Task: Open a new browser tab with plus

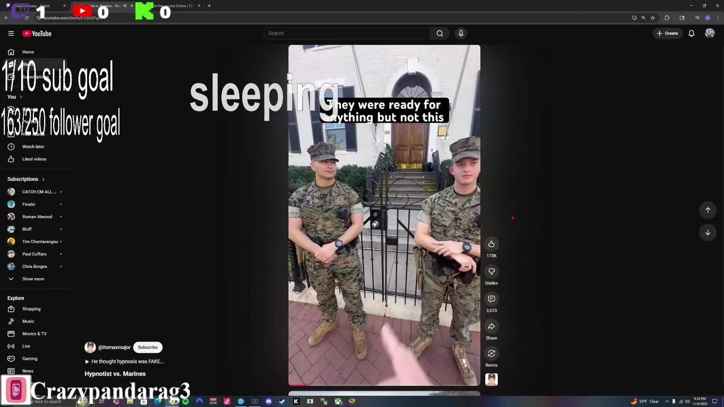Action: (x=209, y=6)
